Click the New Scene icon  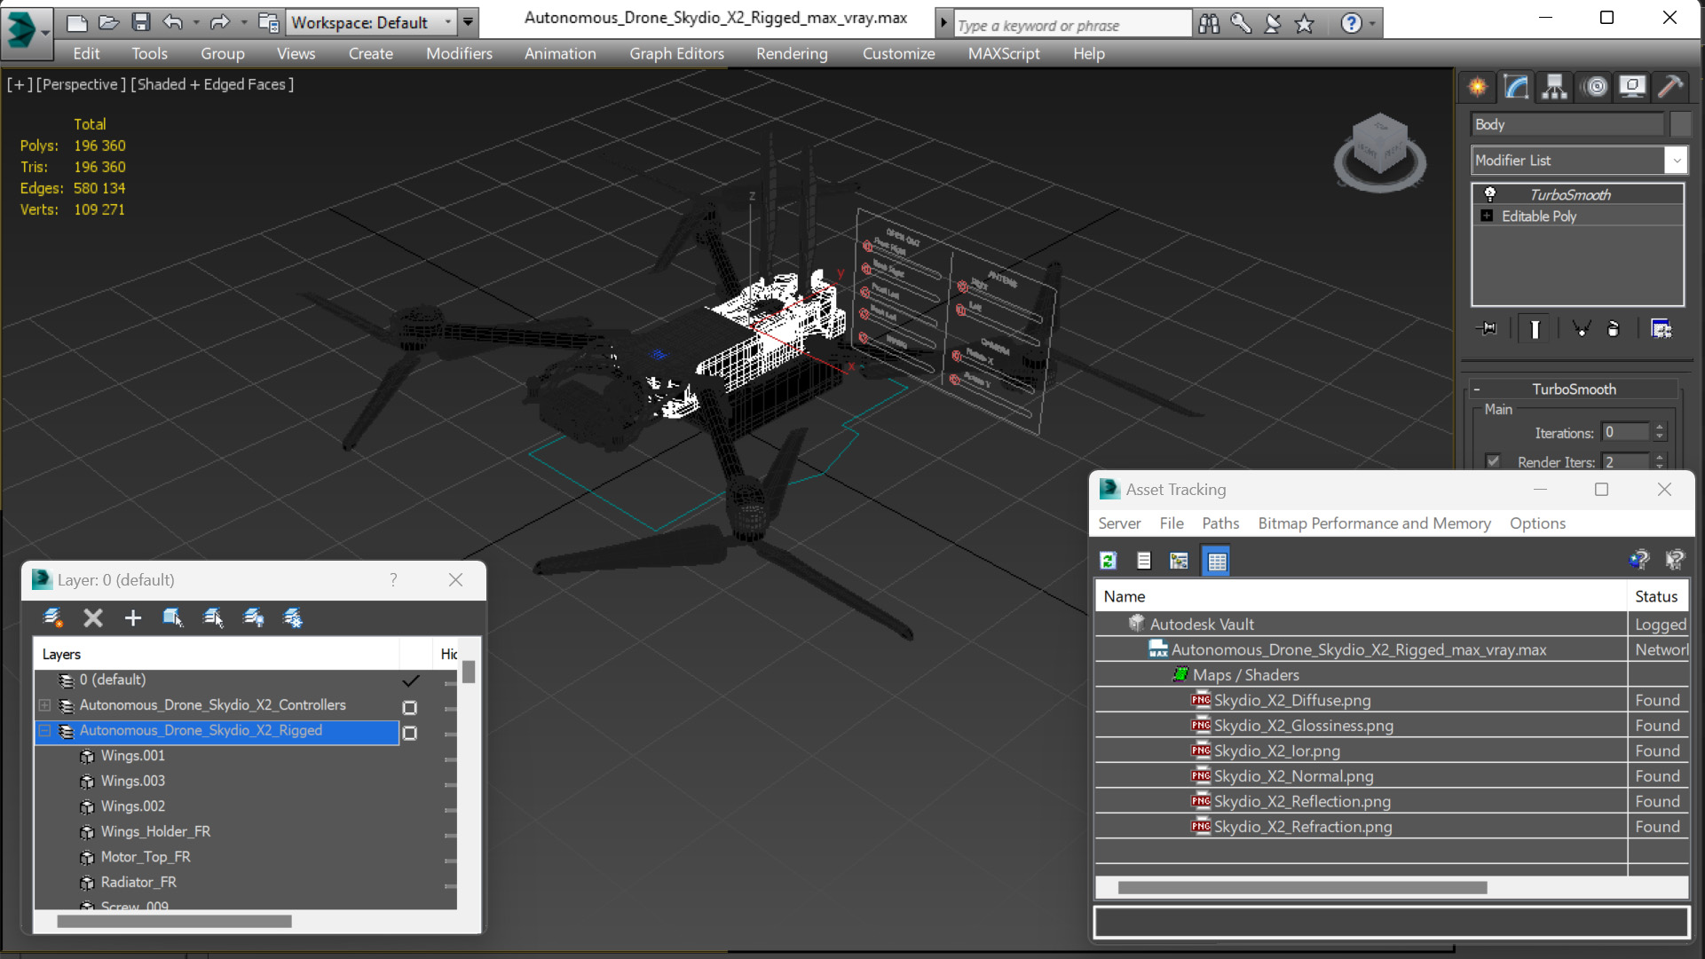click(x=77, y=22)
